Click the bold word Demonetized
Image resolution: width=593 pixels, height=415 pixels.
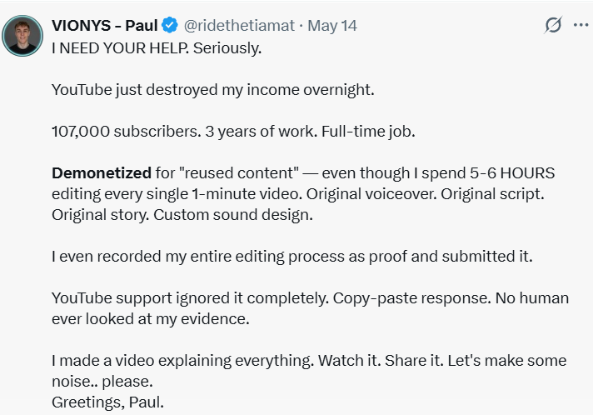click(x=102, y=172)
